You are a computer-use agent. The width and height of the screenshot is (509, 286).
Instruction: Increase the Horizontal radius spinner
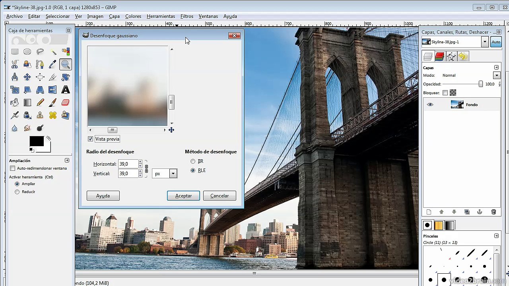pos(140,162)
